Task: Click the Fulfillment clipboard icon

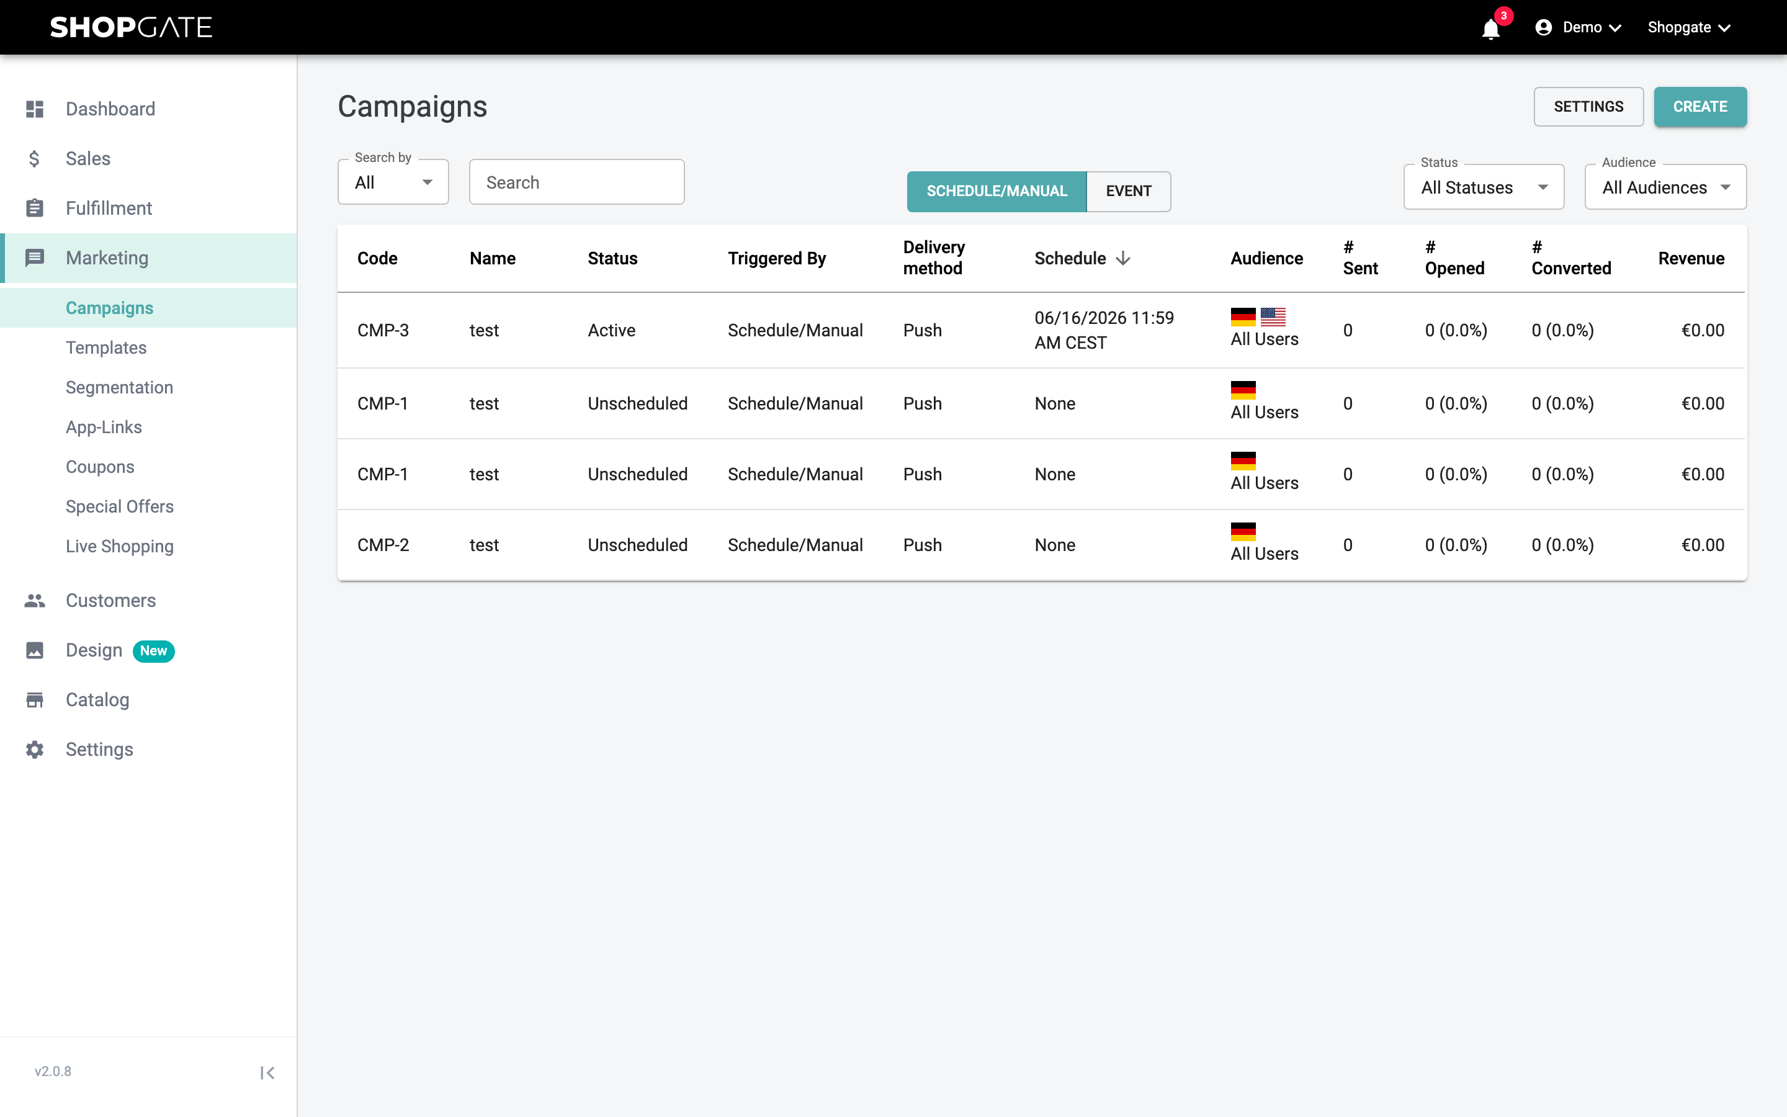Action: 35,209
